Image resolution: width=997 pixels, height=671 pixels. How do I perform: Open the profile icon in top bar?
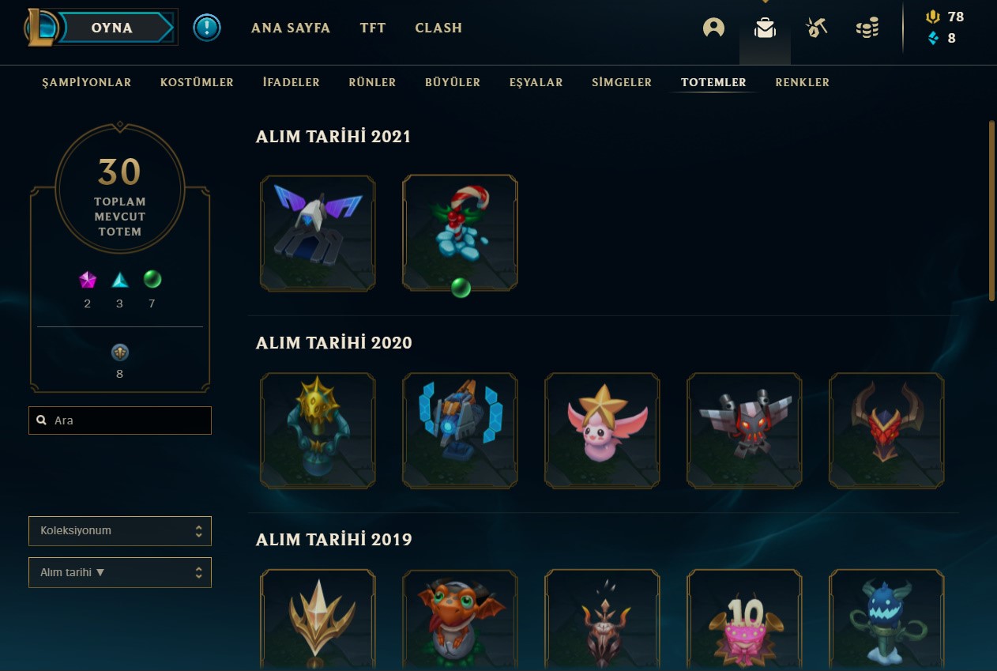coord(713,28)
